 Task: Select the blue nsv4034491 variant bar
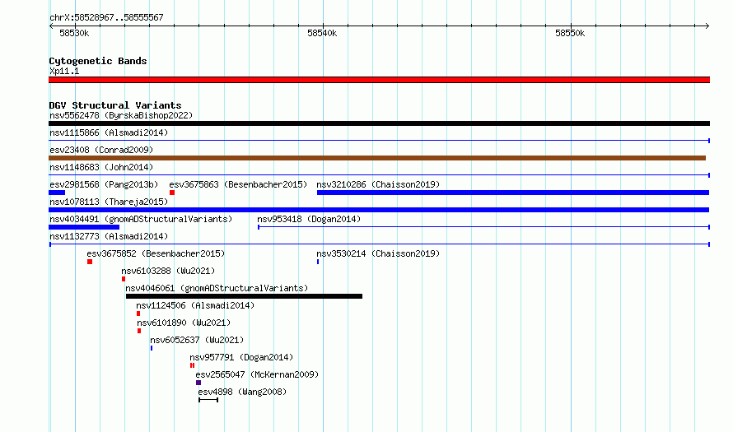point(84,227)
